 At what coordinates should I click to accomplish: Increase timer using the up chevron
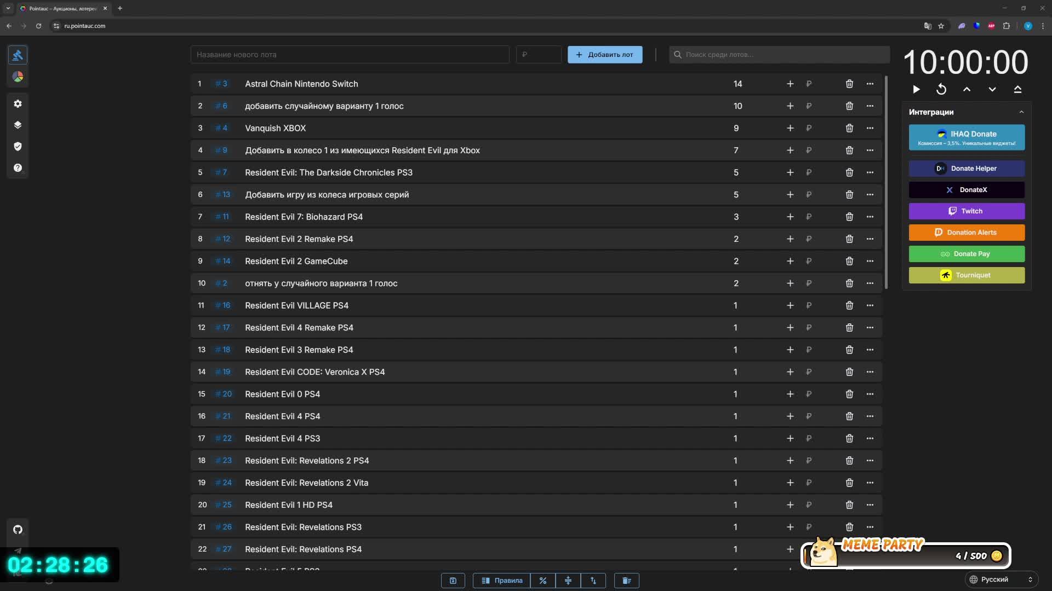[x=967, y=89]
